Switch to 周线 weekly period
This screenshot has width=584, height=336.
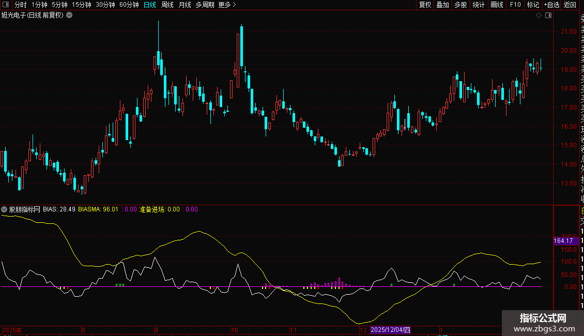click(x=167, y=5)
